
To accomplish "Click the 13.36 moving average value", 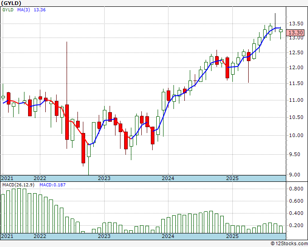I will [x=40, y=10].
